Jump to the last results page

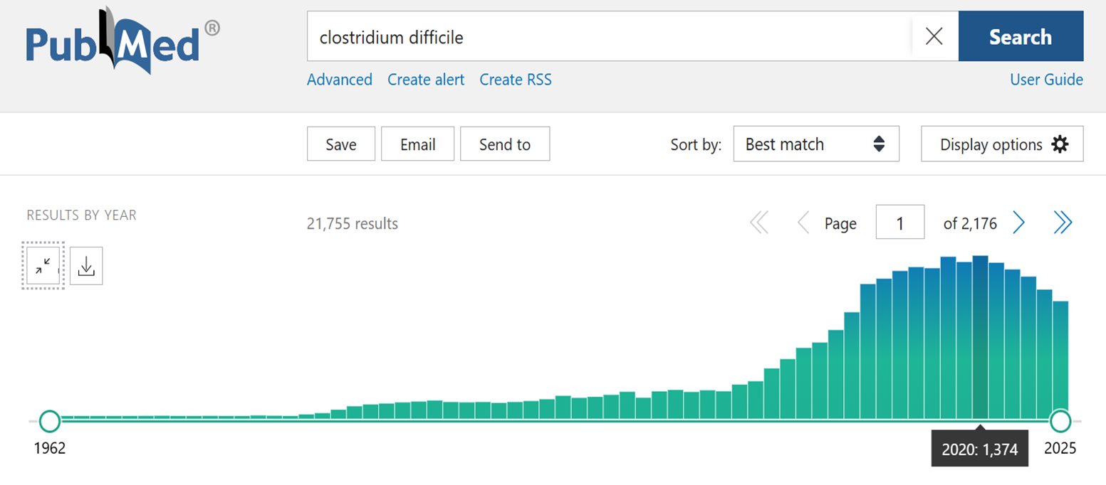1063,223
